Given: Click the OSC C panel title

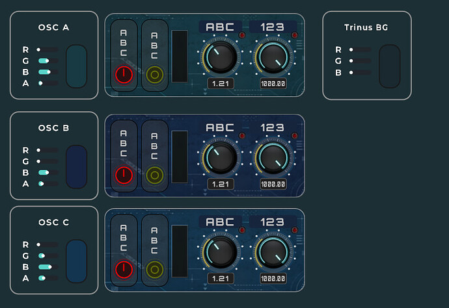Looking at the screenshot, I should [53, 222].
